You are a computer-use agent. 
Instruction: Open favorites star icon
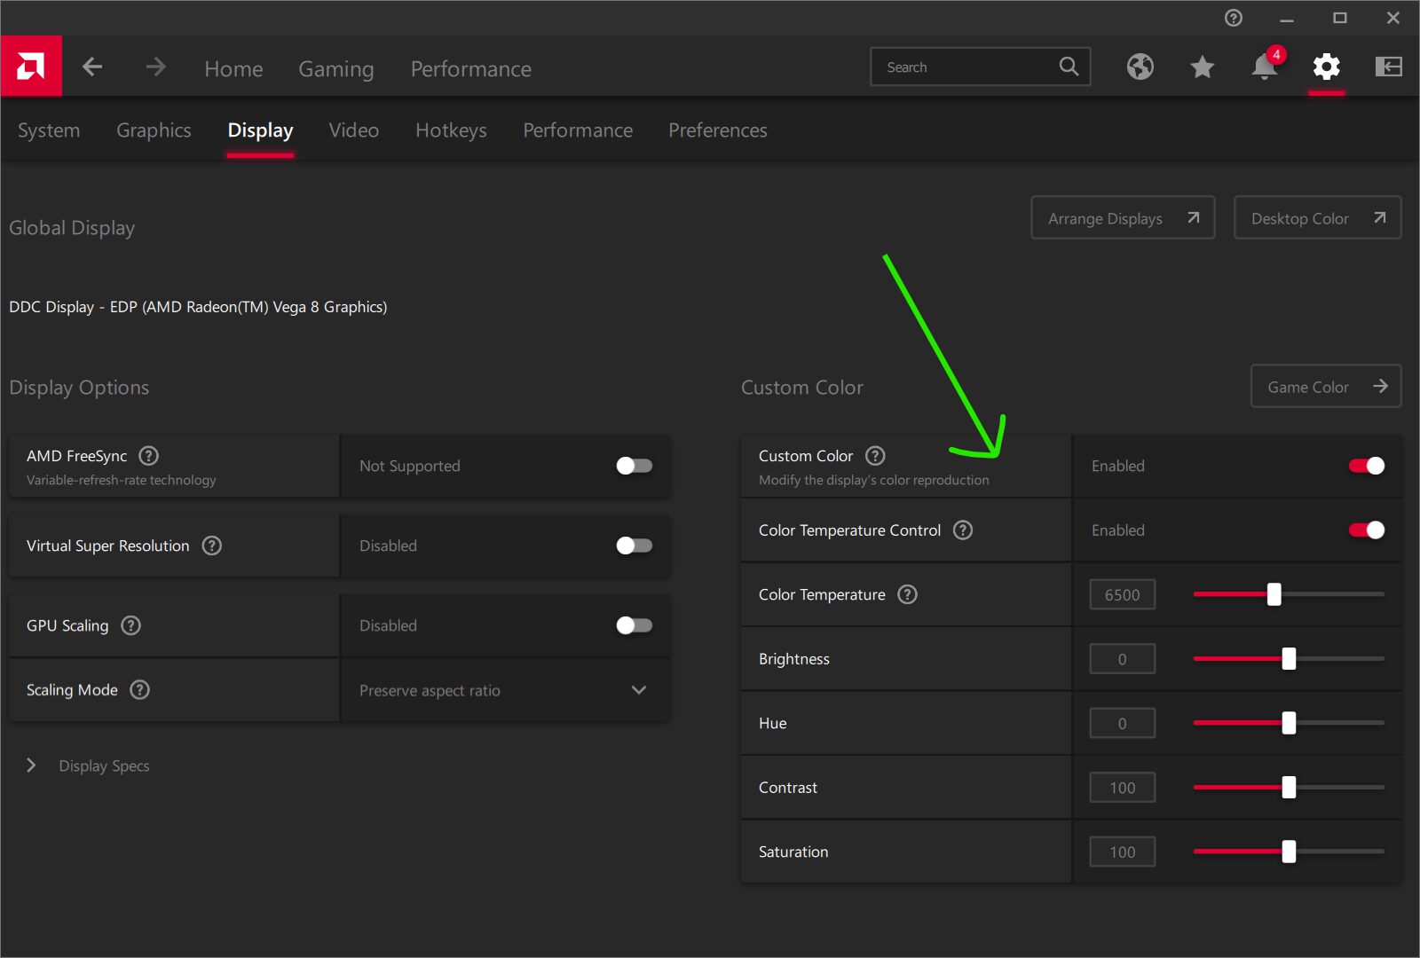tap(1203, 67)
